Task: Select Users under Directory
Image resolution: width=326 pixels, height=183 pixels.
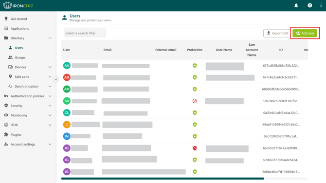Action: 18,48
